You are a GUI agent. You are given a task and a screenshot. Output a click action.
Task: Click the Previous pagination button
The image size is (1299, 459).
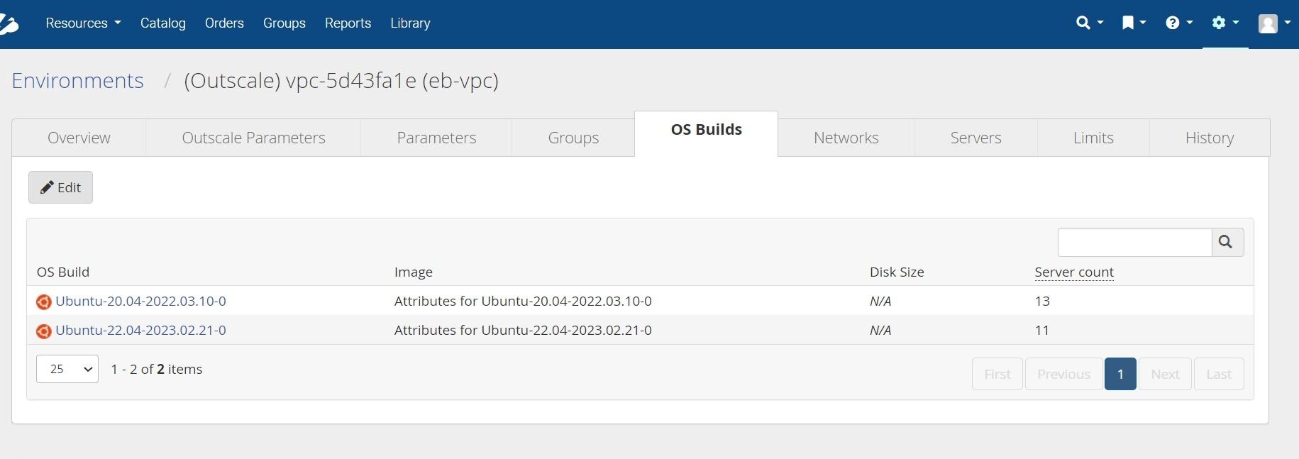1063,374
